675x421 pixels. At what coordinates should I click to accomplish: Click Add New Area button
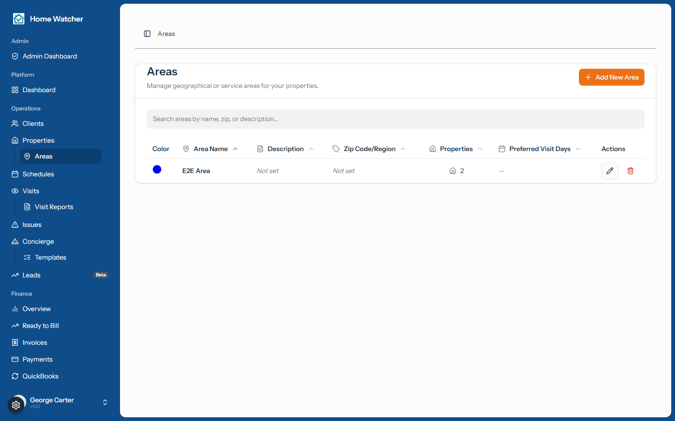611,77
